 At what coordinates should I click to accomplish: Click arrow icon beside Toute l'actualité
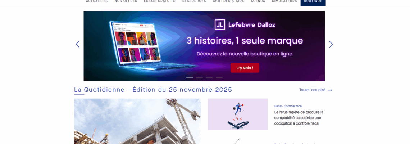point(330,90)
